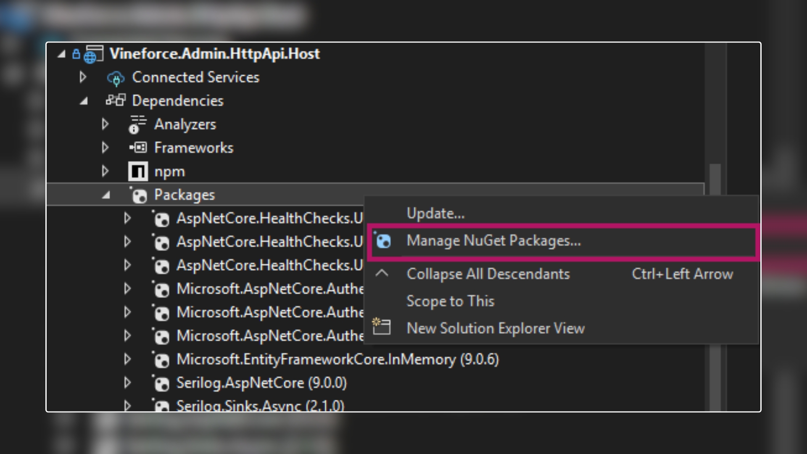Click the Vineforce.Admin.HttpApi.Host project web icon
Viewport: 807px width, 454px height.
coord(93,54)
